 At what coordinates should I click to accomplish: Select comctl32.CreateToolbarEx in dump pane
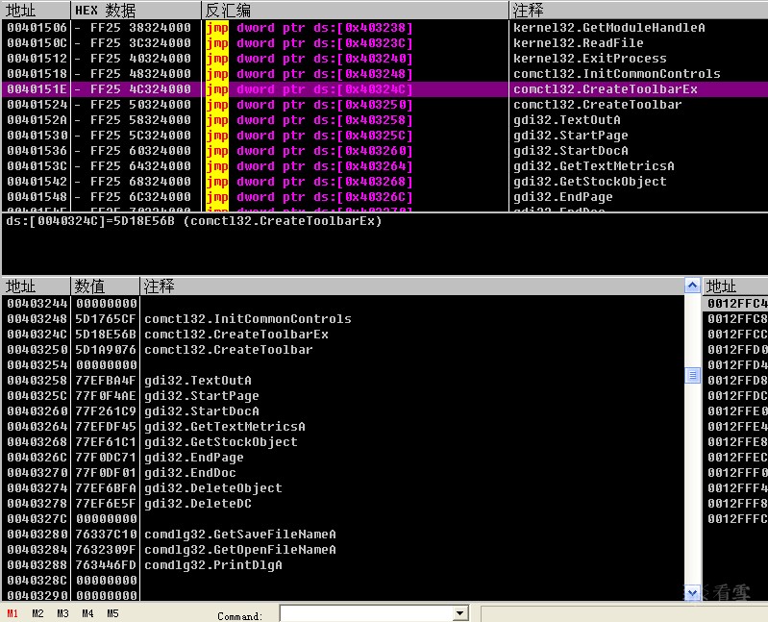pyautogui.click(x=236, y=335)
